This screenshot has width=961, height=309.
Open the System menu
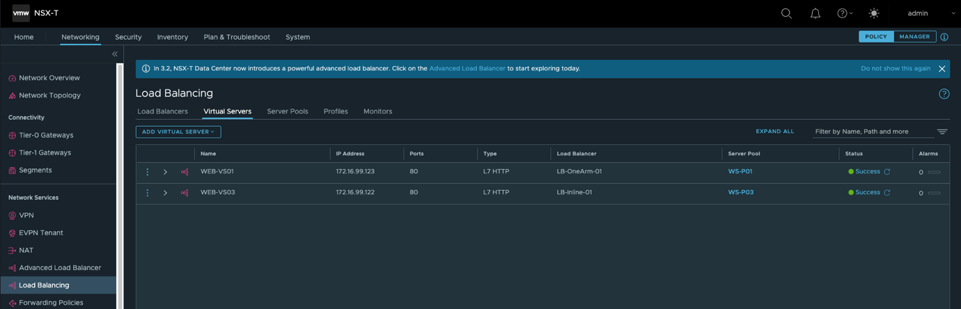click(297, 37)
